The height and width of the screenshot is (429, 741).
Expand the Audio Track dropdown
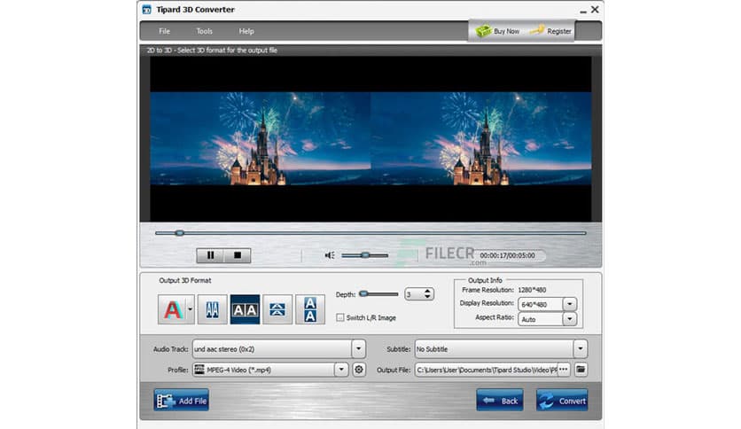point(358,349)
